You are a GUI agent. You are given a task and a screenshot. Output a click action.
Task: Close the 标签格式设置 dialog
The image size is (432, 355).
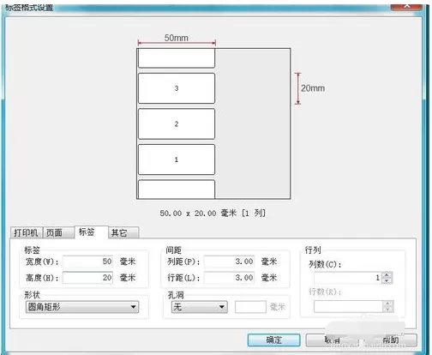406,6
